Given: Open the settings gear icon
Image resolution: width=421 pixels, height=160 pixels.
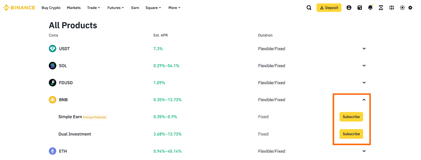Looking at the screenshot, I should [x=410, y=8].
